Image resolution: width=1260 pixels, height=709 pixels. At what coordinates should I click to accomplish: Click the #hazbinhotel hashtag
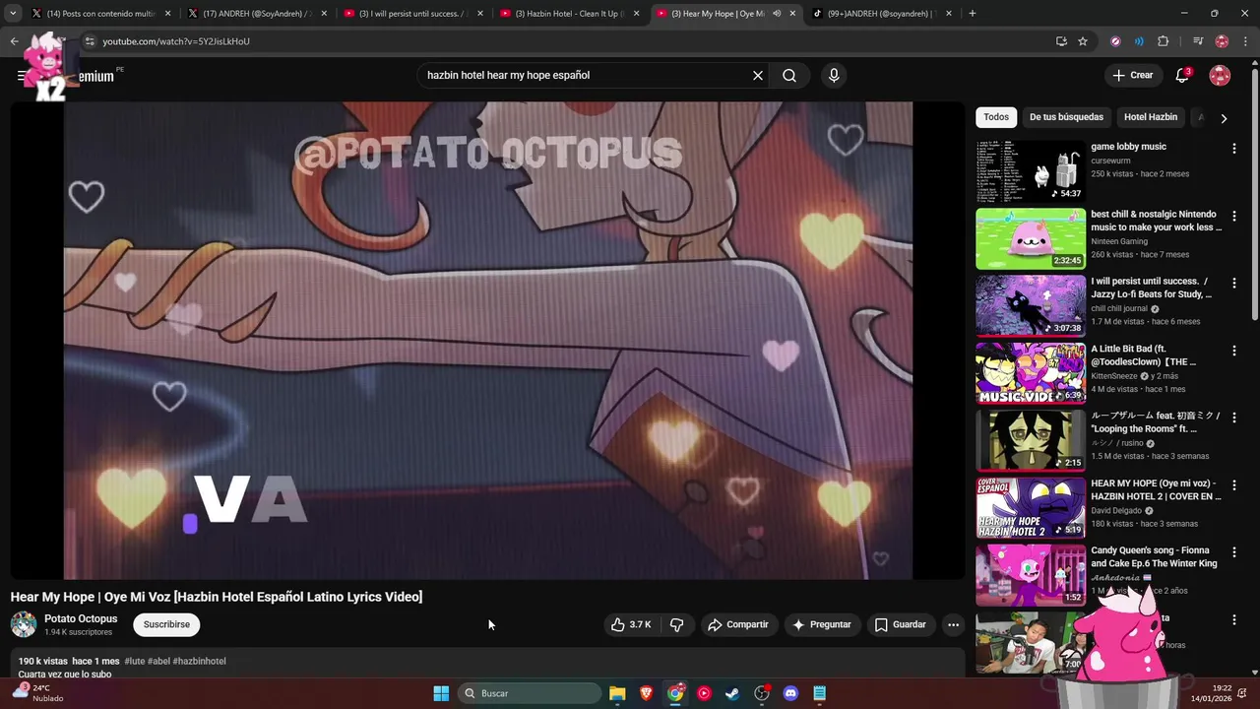tap(199, 661)
